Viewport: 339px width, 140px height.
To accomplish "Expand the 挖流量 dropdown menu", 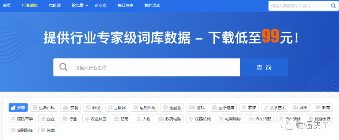I will pyautogui.click(x=80, y=5).
